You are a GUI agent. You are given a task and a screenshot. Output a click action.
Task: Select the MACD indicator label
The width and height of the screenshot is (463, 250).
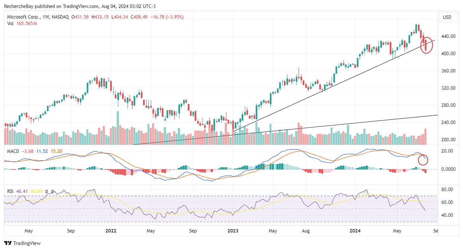coord(13,151)
